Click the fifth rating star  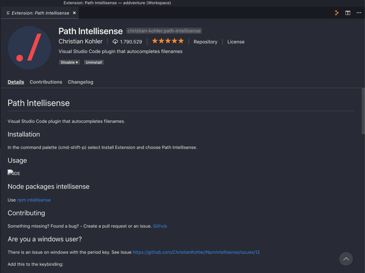[x=181, y=41]
